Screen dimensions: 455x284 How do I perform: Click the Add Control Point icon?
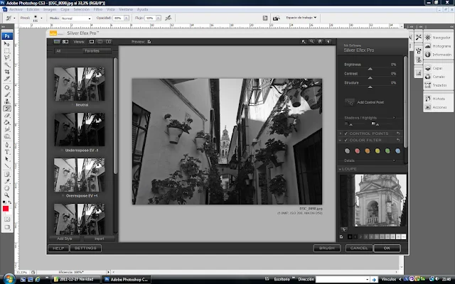tap(350, 102)
